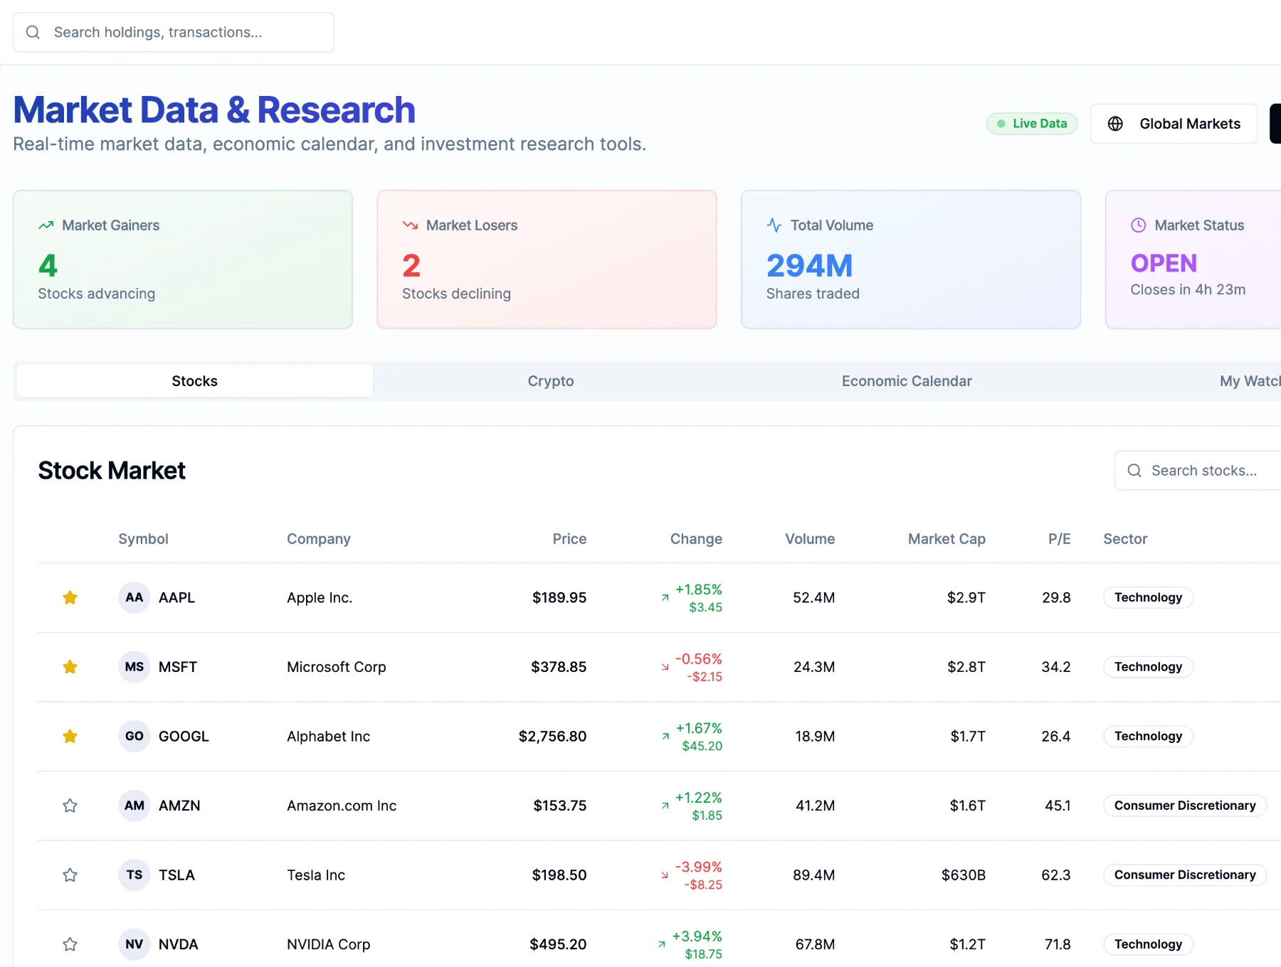The height and width of the screenshot is (967, 1281).
Task: Focus the Search stocks field
Action: click(1198, 471)
